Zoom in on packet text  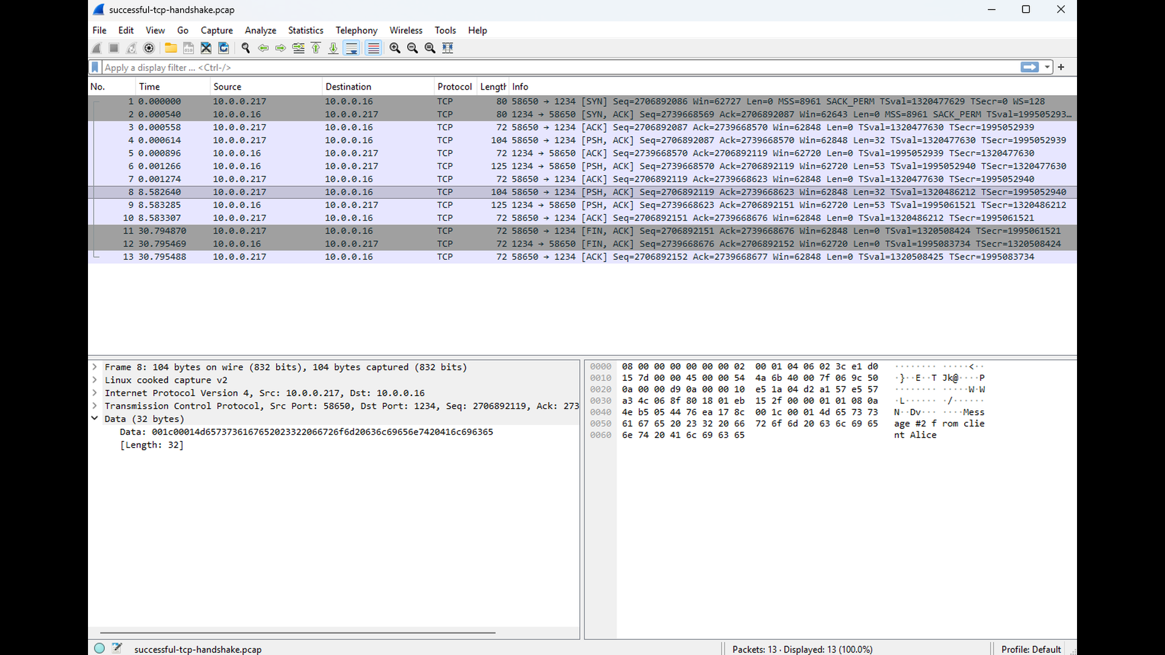(395, 48)
